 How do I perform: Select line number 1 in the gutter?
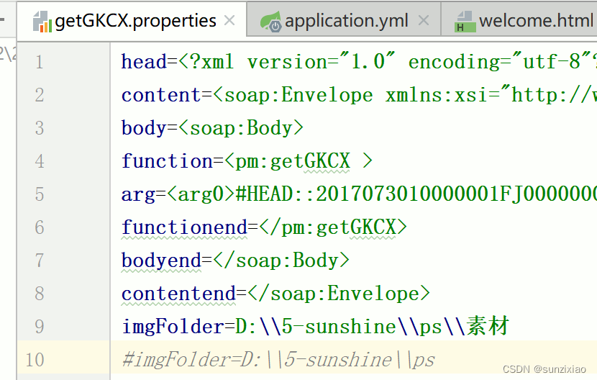click(x=40, y=62)
